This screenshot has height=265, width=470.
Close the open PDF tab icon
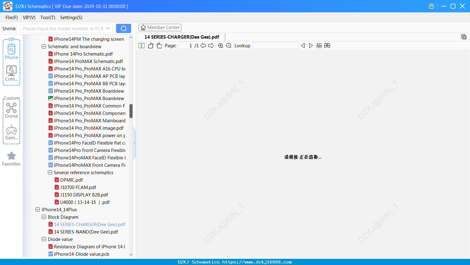[x=464, y=37]
